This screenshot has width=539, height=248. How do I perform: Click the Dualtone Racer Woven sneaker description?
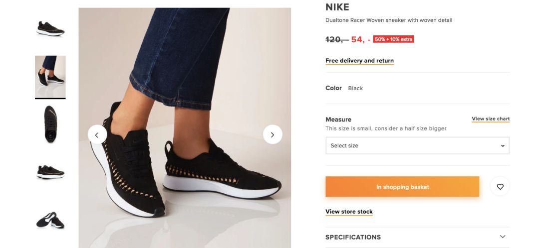(x=389, y=20)
